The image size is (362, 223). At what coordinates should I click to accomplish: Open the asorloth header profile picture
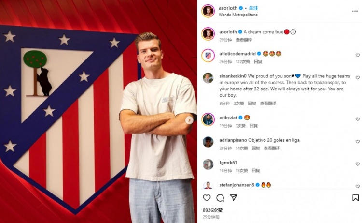(208, 11)
